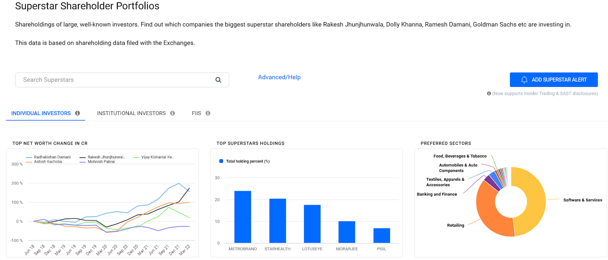Click 'Food, Beverages & Tobacco' label
The width and height of the screenshot is (608, 260).
(x=460, y=156)
